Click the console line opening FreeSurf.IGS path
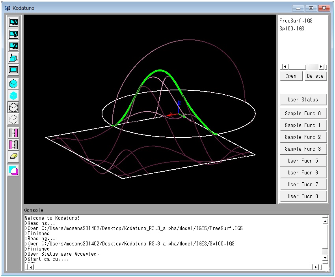Viewport: 335px width, 277px height. (x=134, y=228)
